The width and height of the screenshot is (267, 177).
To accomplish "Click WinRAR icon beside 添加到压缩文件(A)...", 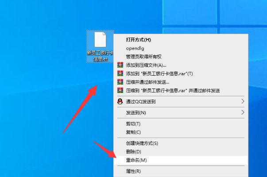I will click(120, 65).
